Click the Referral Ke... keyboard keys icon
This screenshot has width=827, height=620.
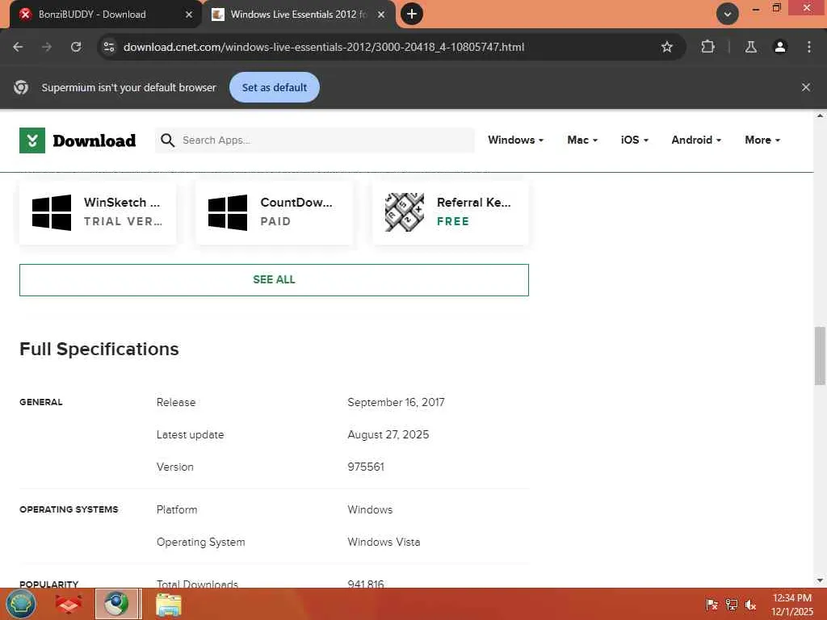tap(404, 212)
